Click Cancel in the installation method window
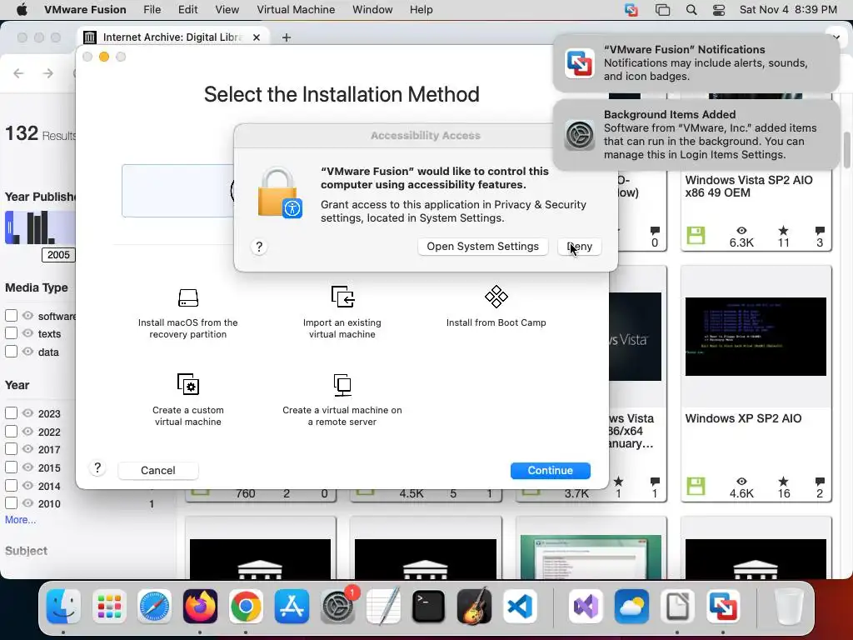The height and width of the screenshot is (640, 853). tap(157, 471)
